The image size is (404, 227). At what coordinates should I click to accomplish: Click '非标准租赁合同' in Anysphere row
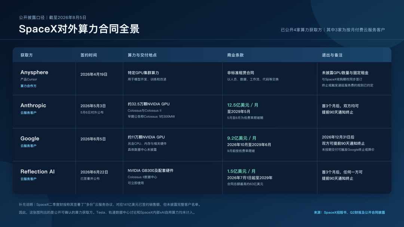[x=241, y=73]
